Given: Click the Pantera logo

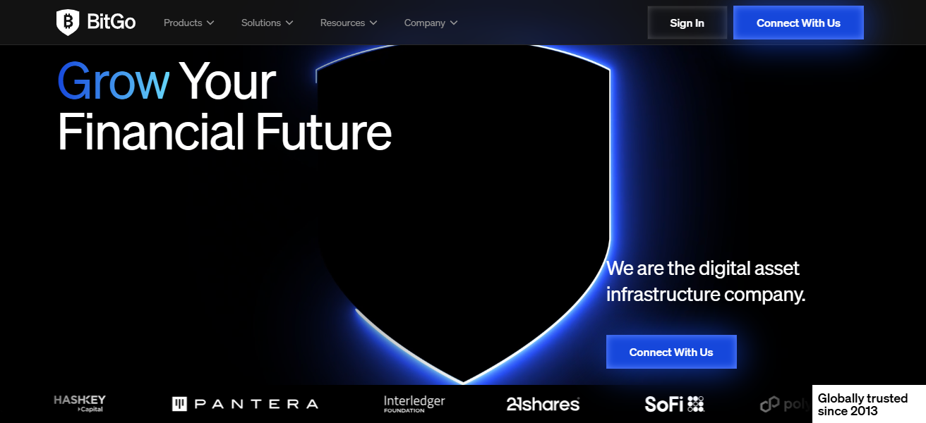Looking at the screenshot, I should point(245,404).
